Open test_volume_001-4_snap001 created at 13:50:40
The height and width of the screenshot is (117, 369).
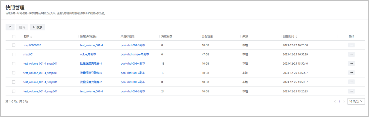[x=40, y=64]
